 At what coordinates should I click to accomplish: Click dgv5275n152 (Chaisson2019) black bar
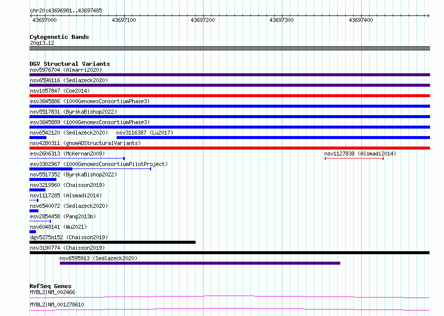(112, 242)
